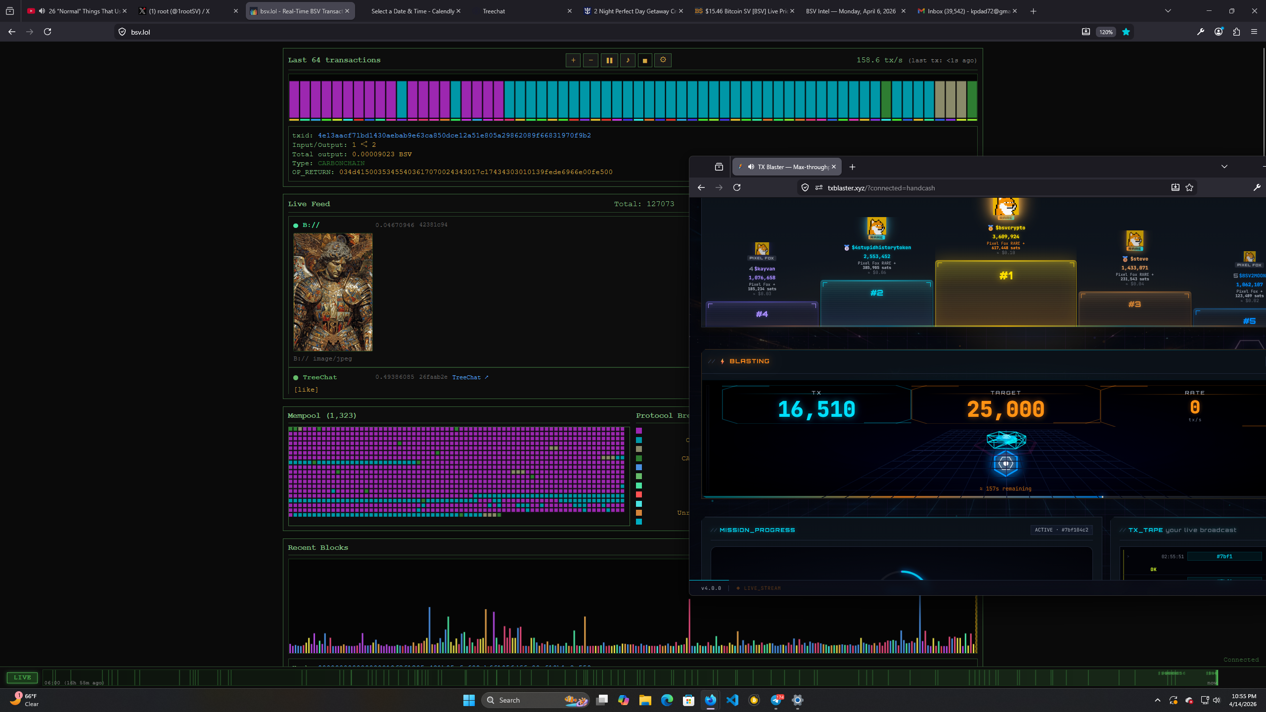Open Telegram with 174 badge from taskbar
The width and height of the screenshot is (1266, 712).
click(776, 700)
